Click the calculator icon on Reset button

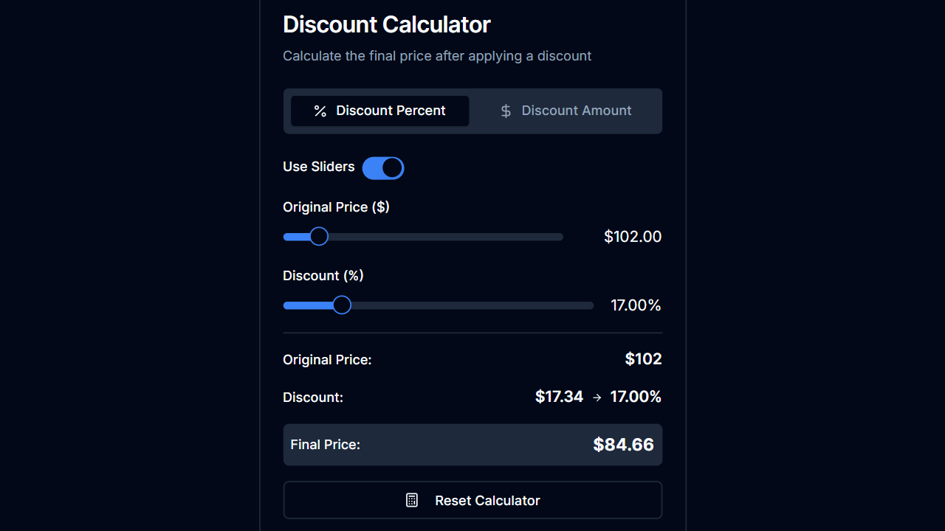pos(411,499)
